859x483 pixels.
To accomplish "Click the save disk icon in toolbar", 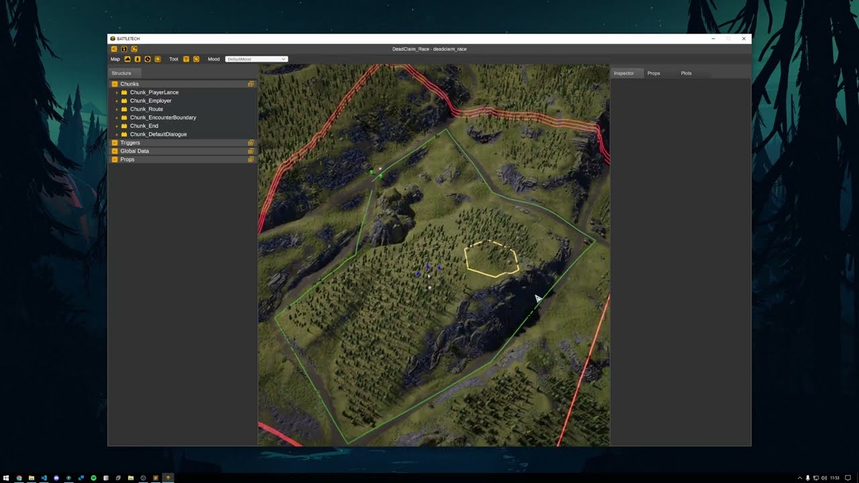I will [x=124, y=49].
